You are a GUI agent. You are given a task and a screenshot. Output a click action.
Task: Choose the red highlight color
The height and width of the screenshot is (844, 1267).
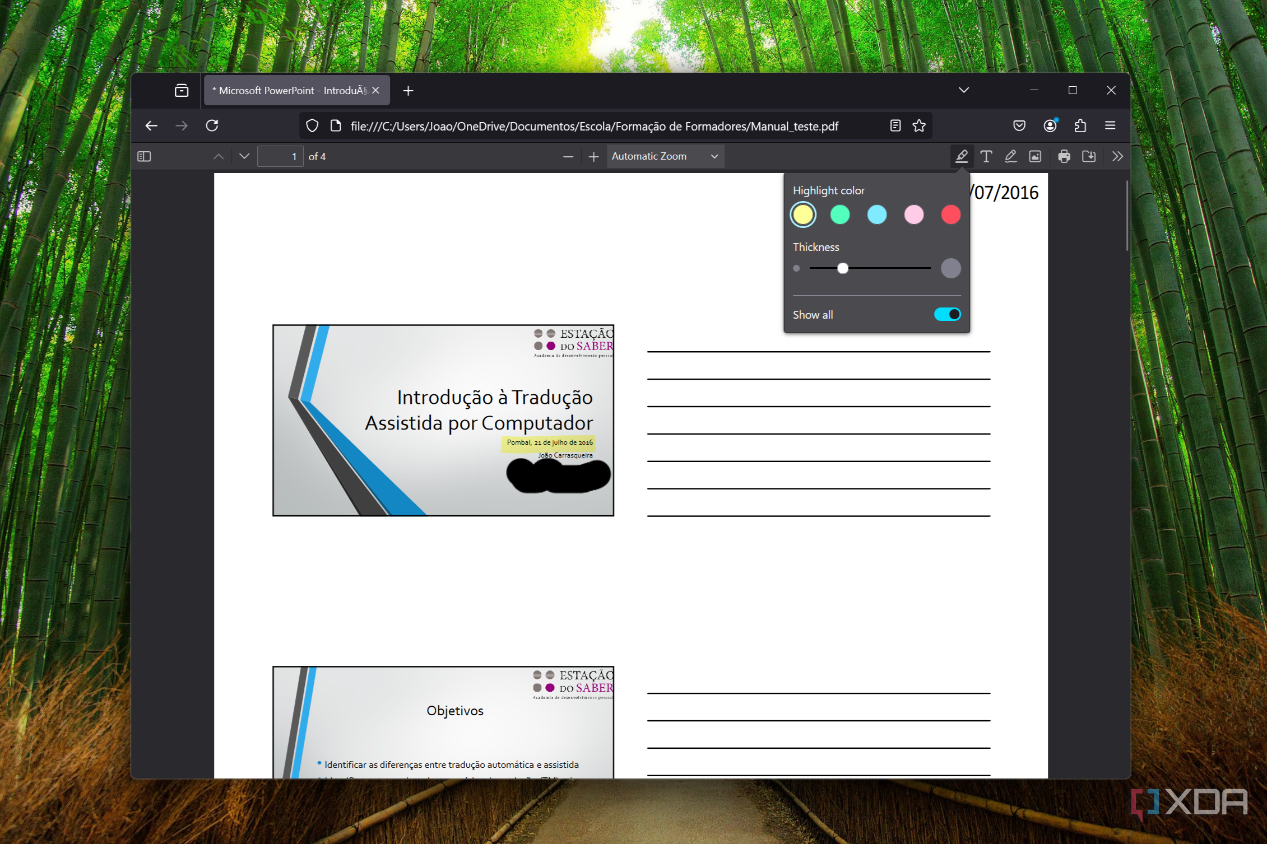click(951, 215)
